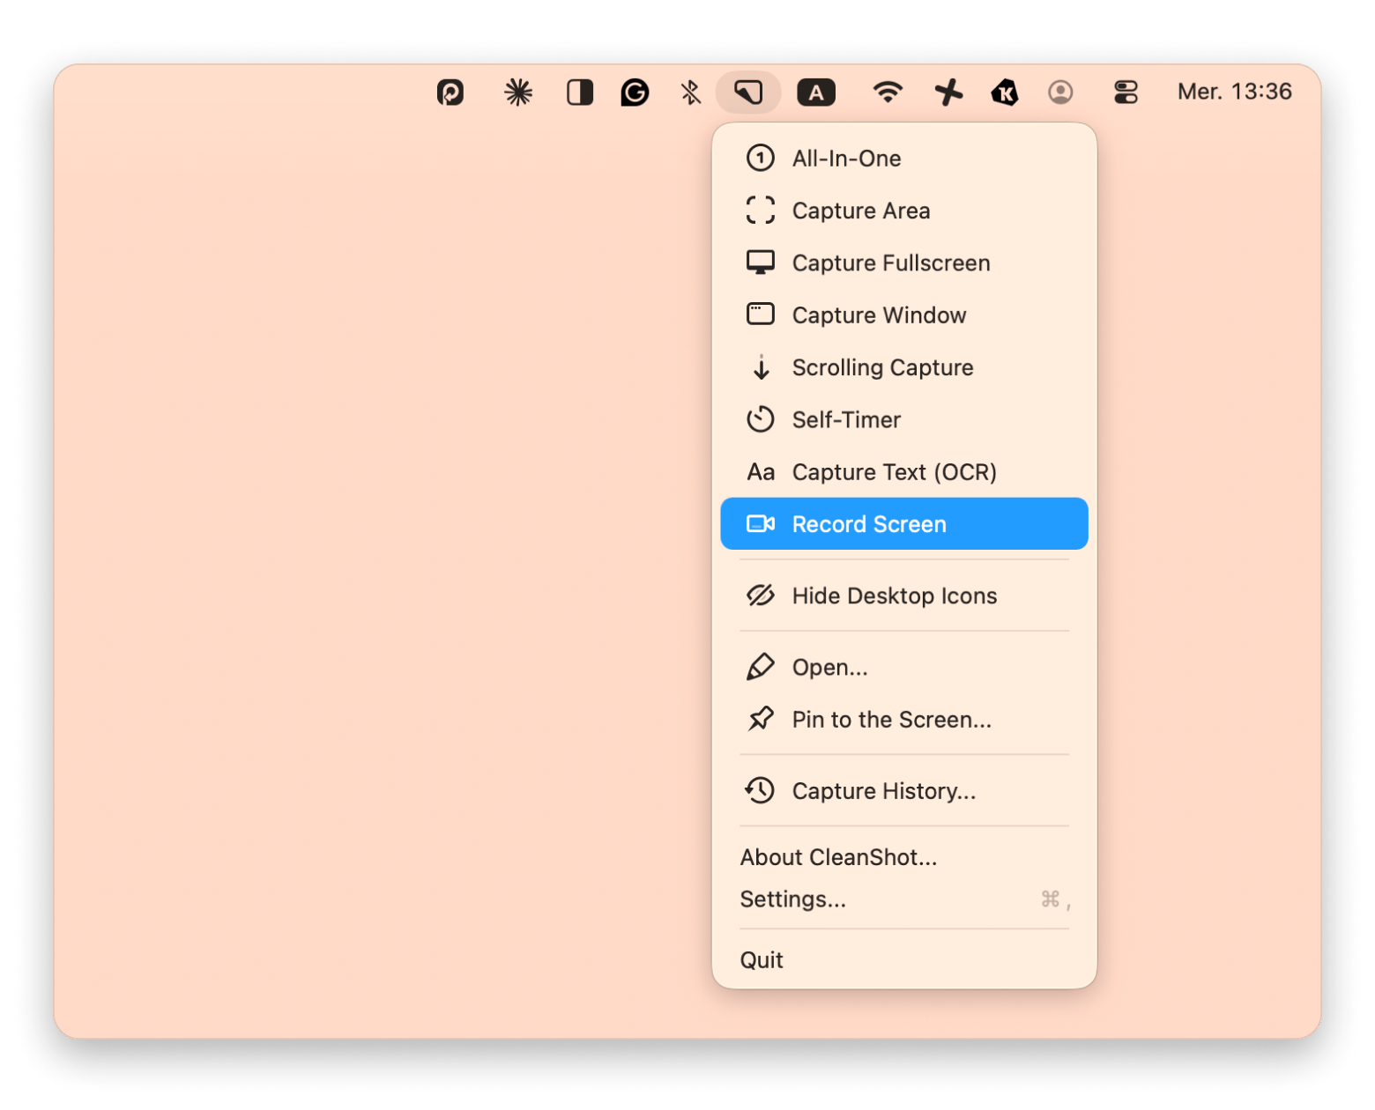This screenshot has height=1110, width=1375.
Task: Open the Bluetooth menu bar icon
Action: point(690,92)
